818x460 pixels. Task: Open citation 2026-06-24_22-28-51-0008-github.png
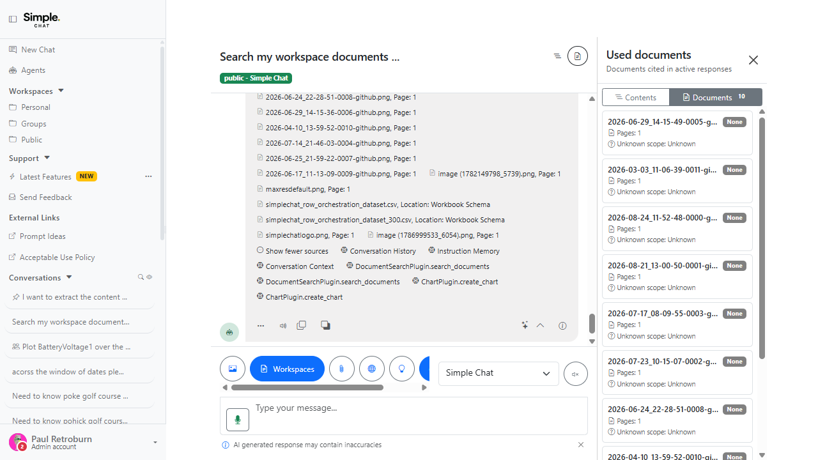click(337, 97)
